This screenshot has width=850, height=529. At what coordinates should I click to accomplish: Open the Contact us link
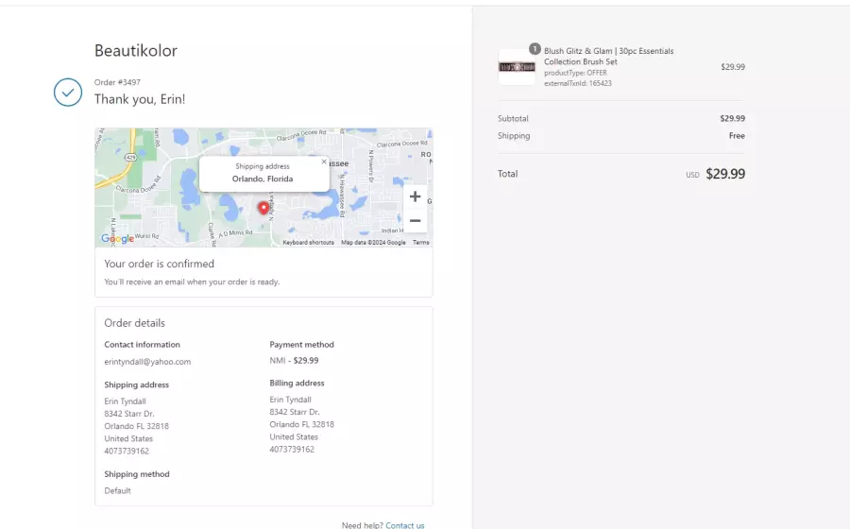point(405,525)
